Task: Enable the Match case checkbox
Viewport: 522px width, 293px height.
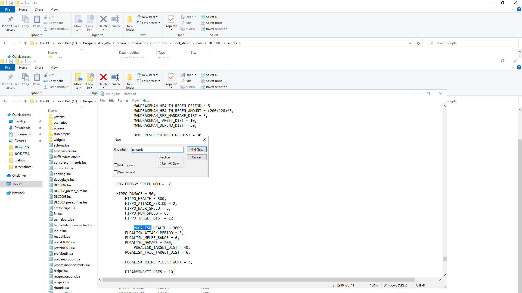Action: tap(116, 165)
